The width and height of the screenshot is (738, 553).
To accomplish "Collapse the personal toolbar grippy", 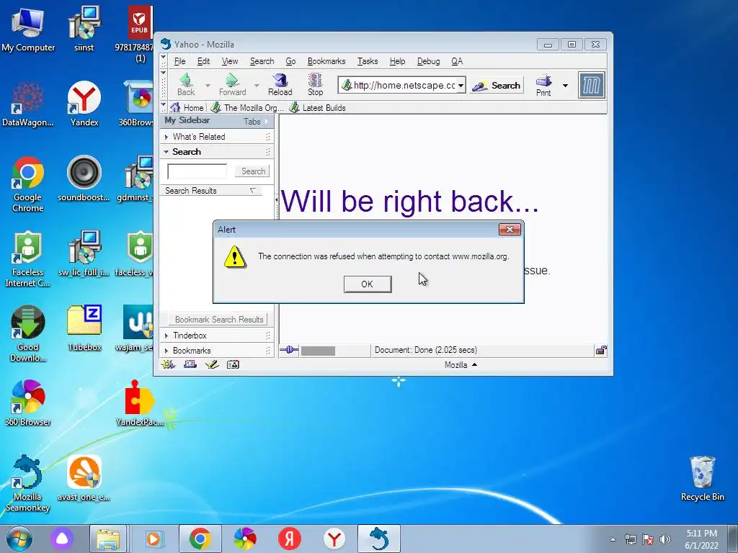I will 164,107.
